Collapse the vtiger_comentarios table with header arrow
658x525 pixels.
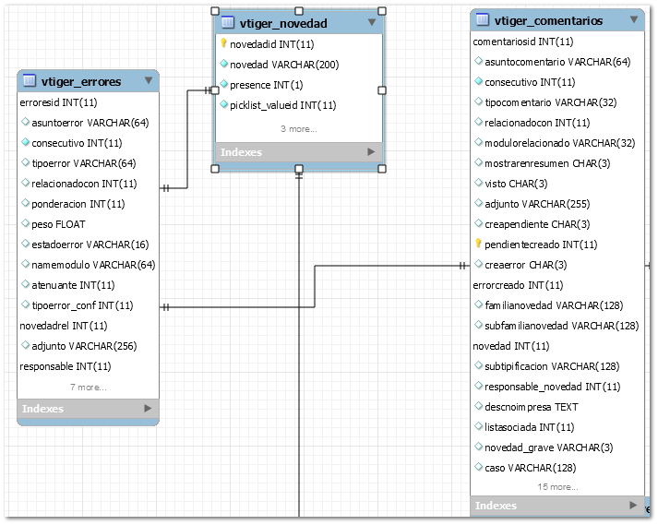tap(634, 19)
